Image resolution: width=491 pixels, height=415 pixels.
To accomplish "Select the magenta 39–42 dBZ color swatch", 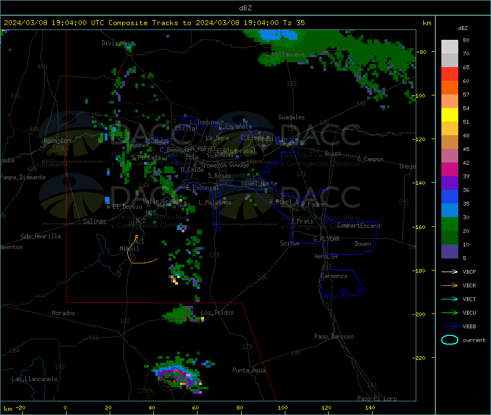I will point(450,169).
